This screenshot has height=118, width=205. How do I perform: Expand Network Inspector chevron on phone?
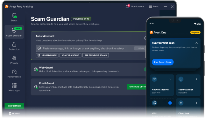pos(170,79)
